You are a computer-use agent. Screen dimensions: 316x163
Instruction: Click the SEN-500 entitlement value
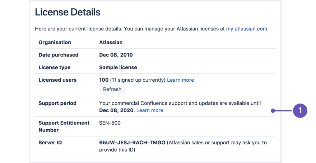(110, 123)
